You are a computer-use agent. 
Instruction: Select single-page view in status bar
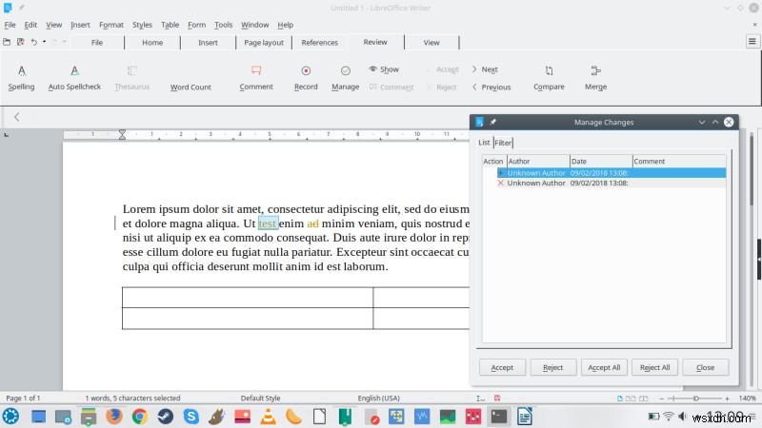(620, 399)
